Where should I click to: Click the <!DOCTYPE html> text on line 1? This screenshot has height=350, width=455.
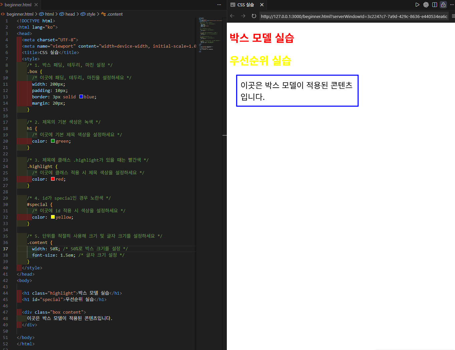pos(36,21)
